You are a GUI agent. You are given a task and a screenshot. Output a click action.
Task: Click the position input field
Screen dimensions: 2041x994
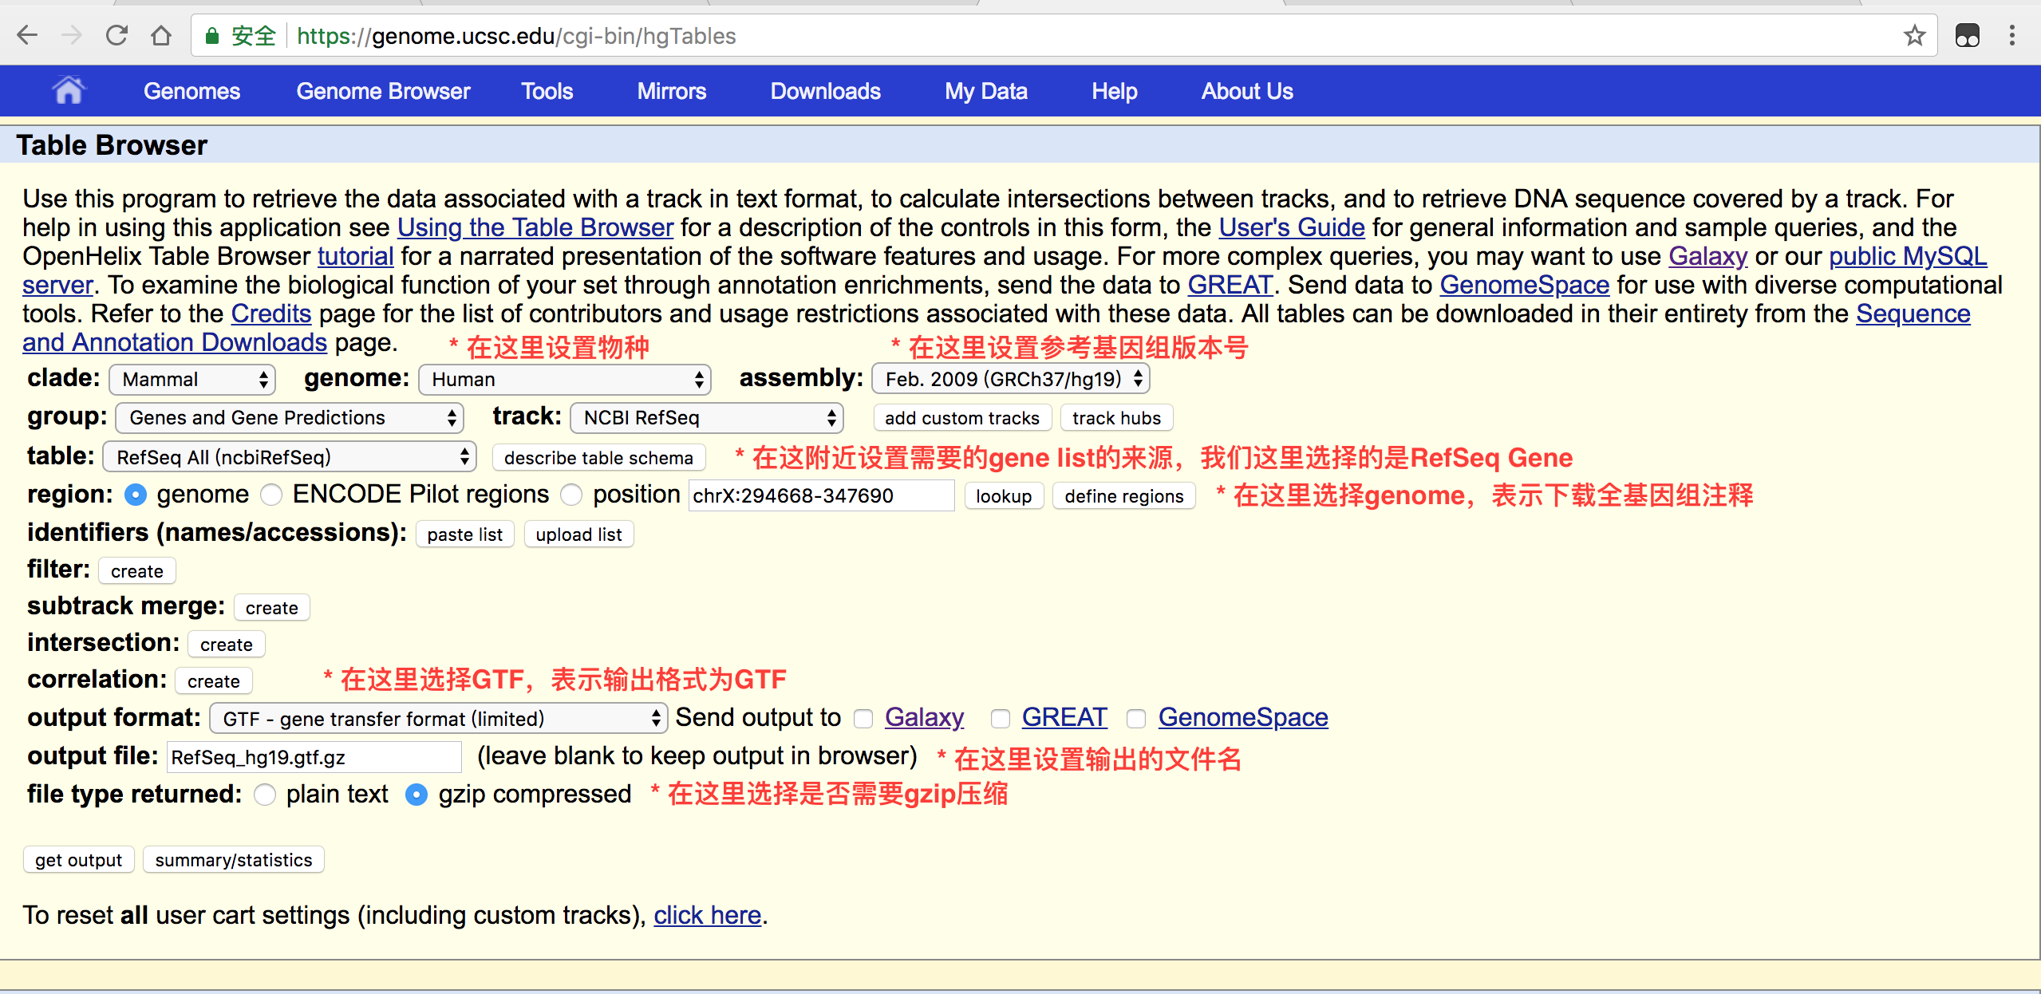coord(820,495)
